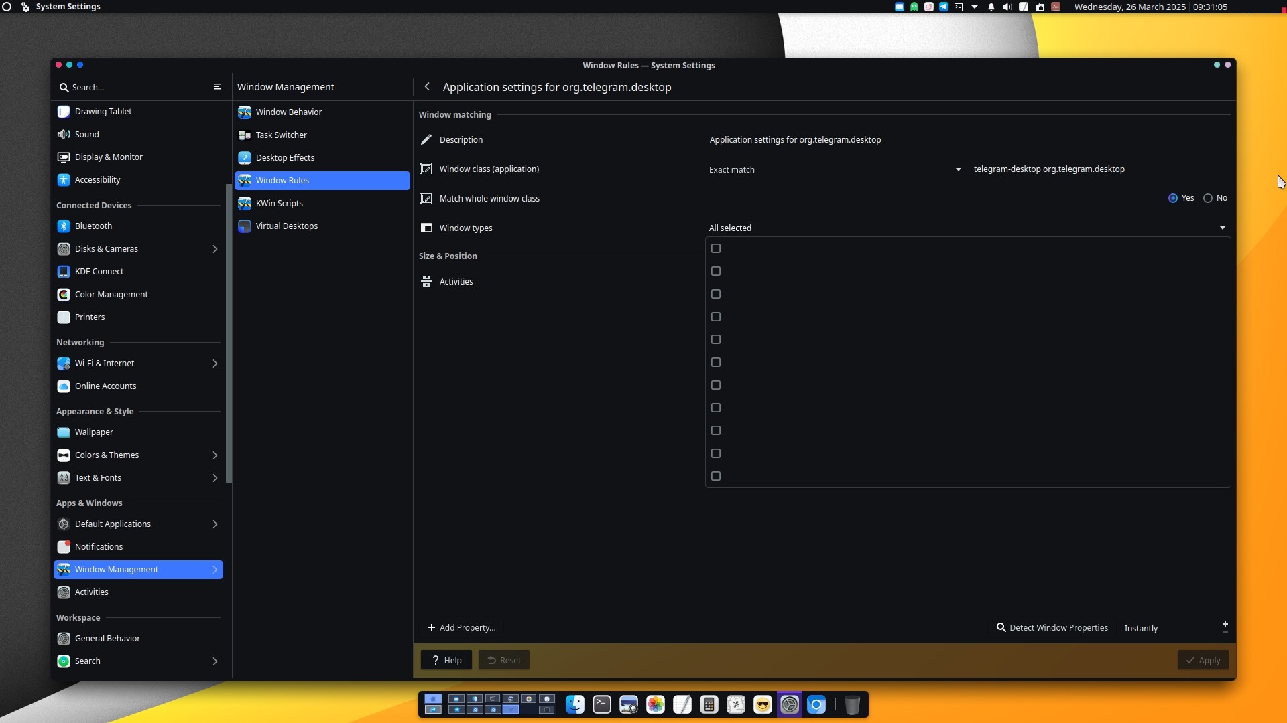Open Bluetooth settings
This screenshot has width=1287, height=723.
[138, 226]
